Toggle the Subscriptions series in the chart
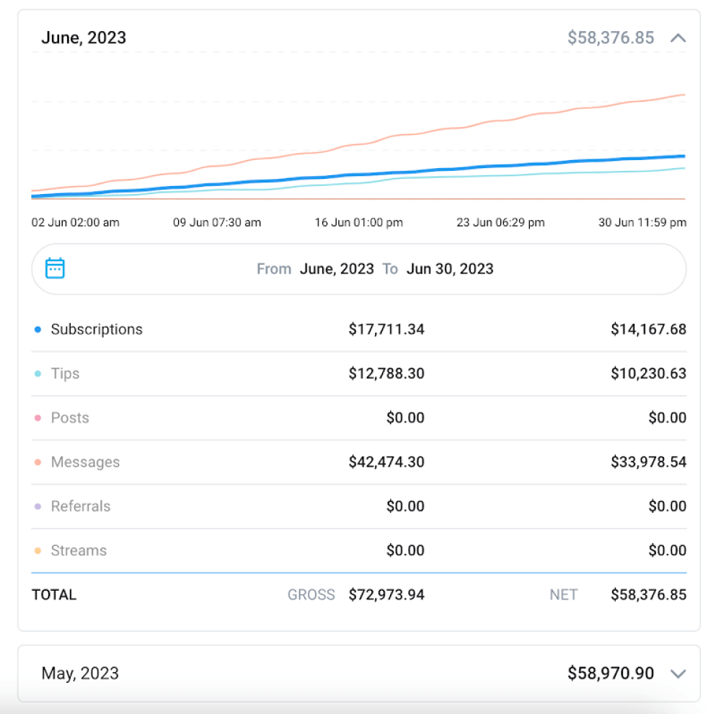716x714 pixels. coord(97,330)
